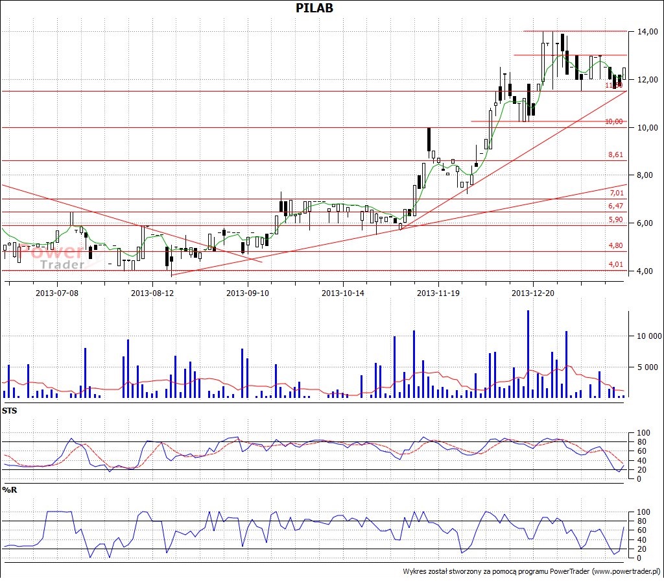Pick the 2013-10-14 date label
The width and height of the screenshot is (664, 581).
[x=343, y=293]
